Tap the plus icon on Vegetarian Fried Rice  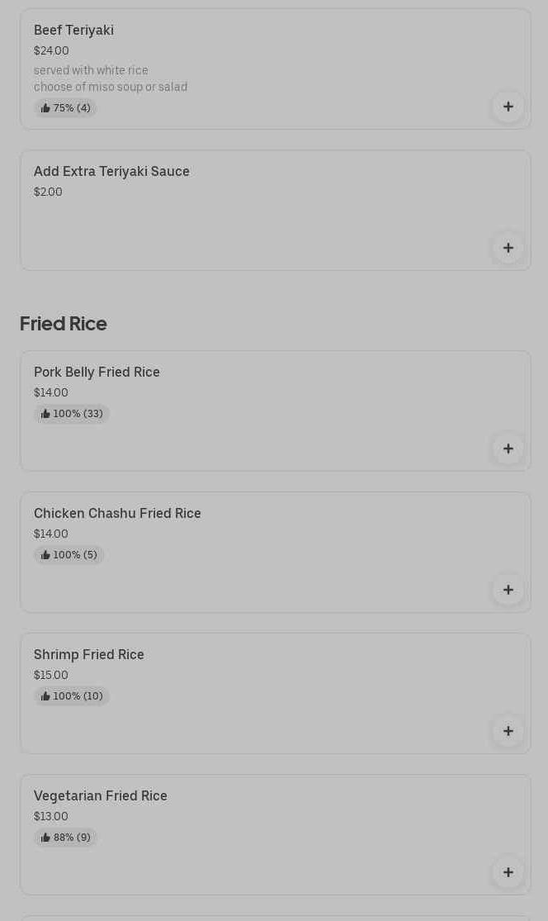tap(508, 872)
